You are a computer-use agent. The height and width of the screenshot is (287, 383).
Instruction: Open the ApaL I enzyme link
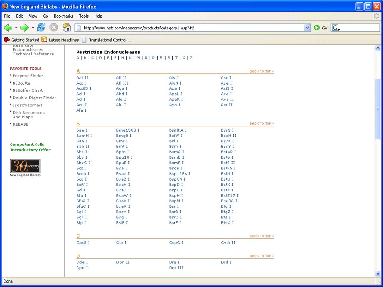pyautogui.click(x=176, y=94)
